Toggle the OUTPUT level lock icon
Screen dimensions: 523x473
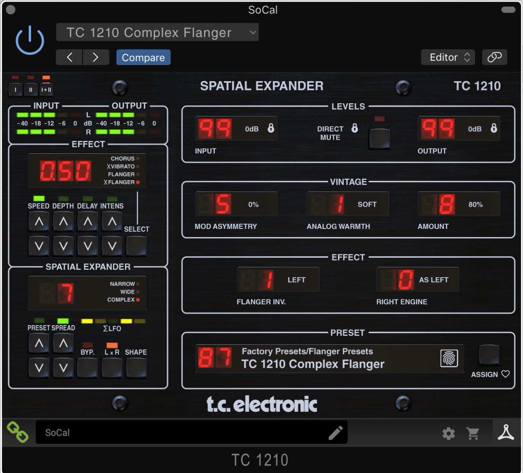pos(494,128)
